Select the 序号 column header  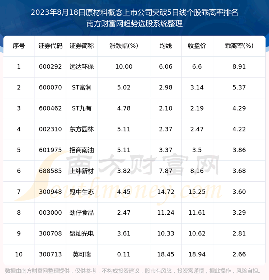point(19,46)
